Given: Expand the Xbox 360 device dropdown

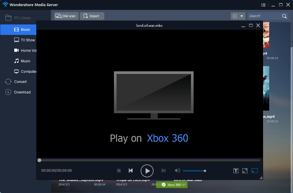Looking at the screenshot, I should coord(172,185).
